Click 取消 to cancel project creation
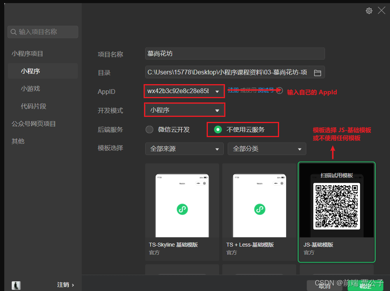Viewport: 390px width, 291px height. coord(324,286)
